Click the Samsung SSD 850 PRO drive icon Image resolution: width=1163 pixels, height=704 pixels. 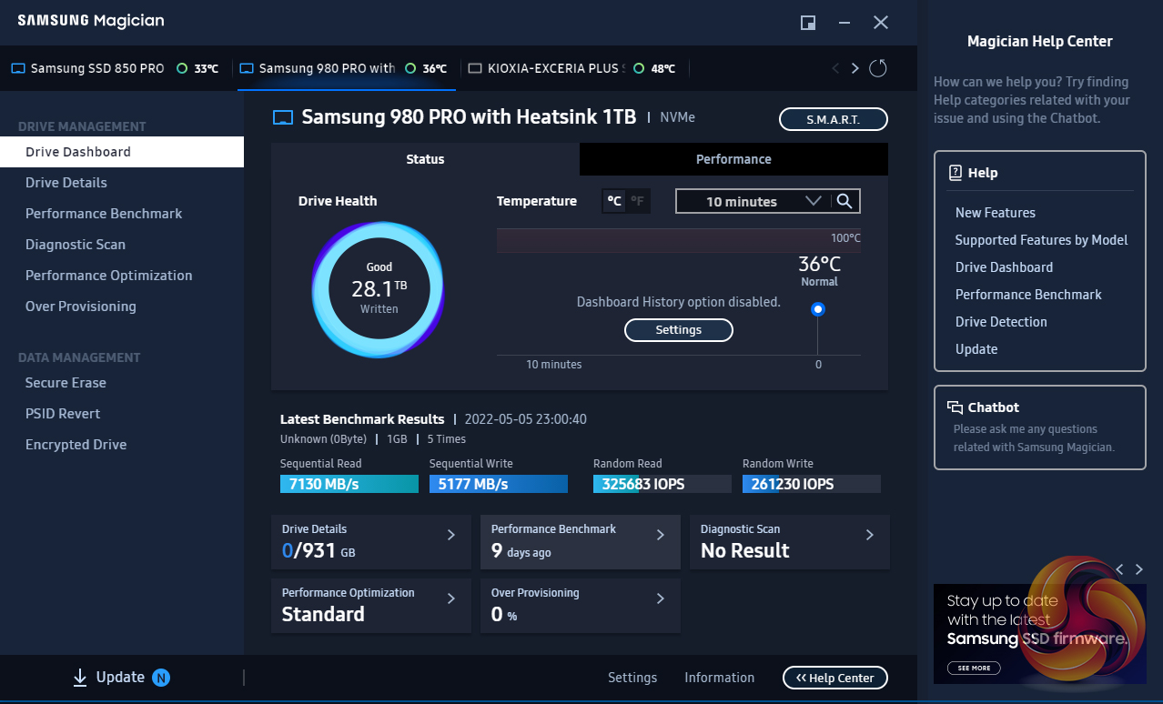(18, 68)
